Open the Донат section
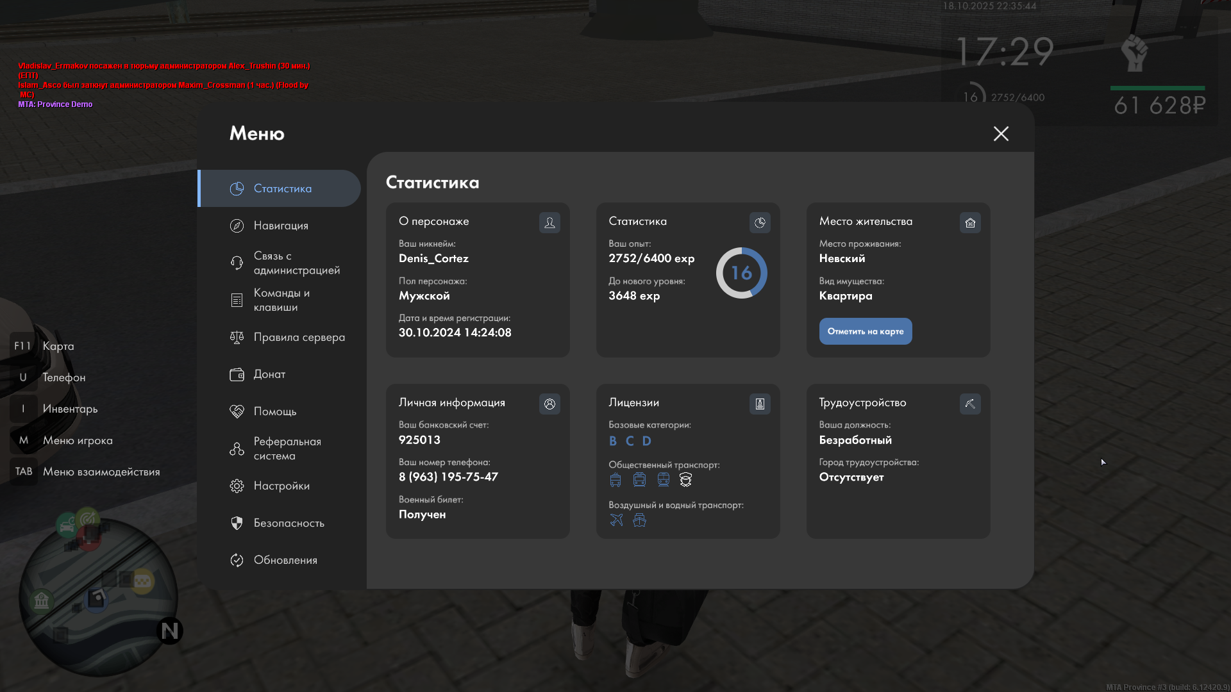The height and width of the screenshot is (692, 1231). [269, 374]
